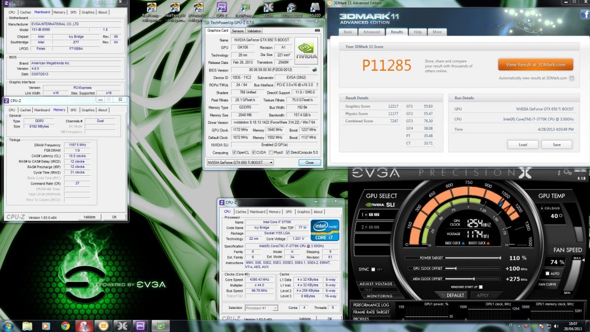Click the GPU-Z screenshot camera icon

click(317, 31)
